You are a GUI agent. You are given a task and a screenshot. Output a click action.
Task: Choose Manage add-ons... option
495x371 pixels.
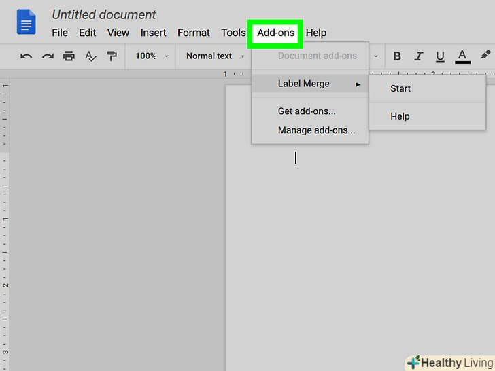(310, 130)
